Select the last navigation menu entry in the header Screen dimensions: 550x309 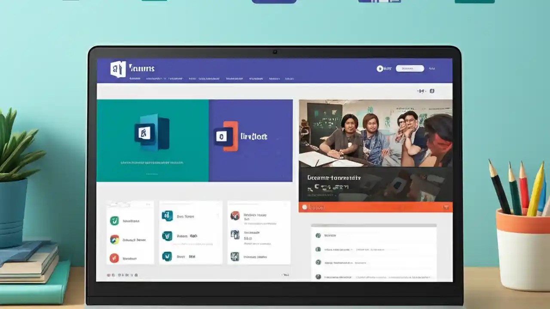point(290,79)
